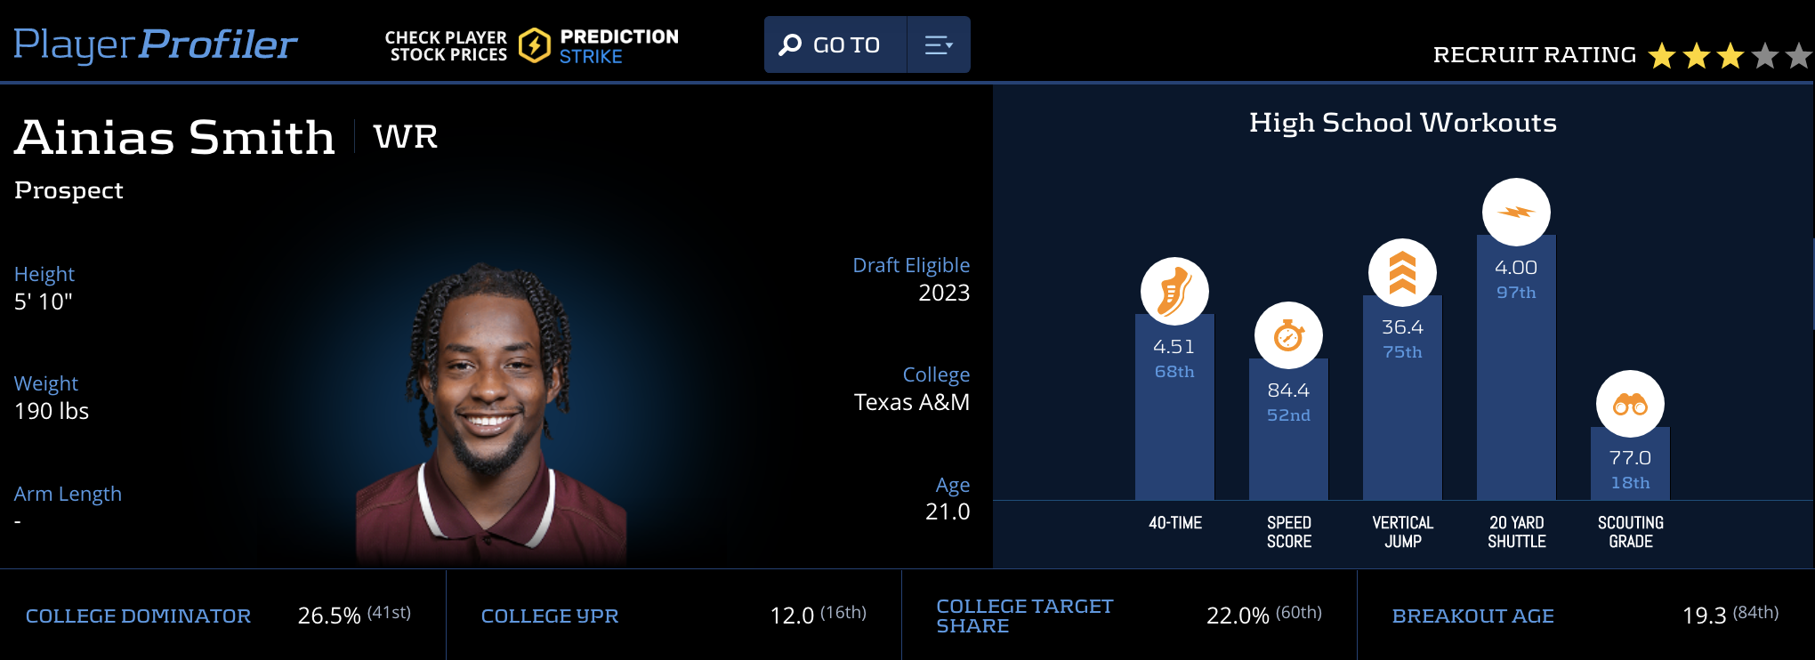Select the Breakout Age metric label

point(1472,616)
